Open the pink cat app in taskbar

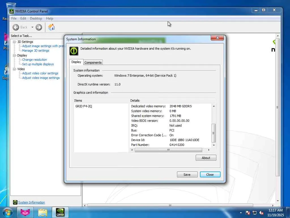pyautogui.click(x=25, y=212)
